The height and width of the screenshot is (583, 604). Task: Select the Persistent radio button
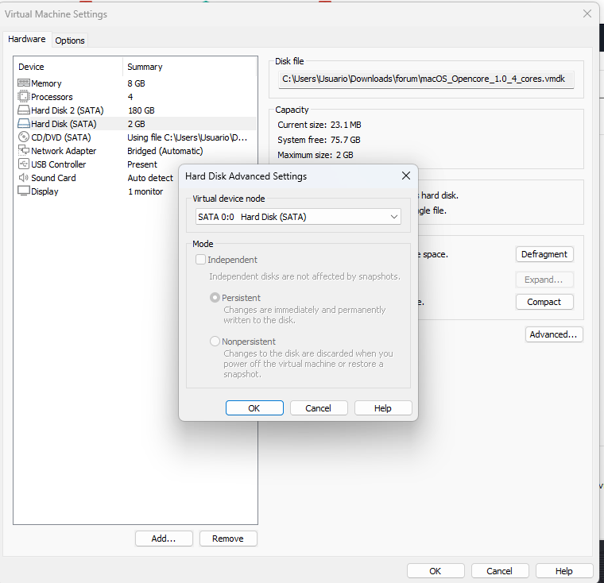pyautogui.click(x=215, y=298)
